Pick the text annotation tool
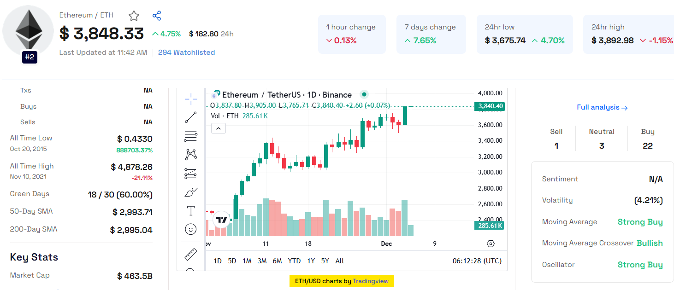 coord(191,211)
